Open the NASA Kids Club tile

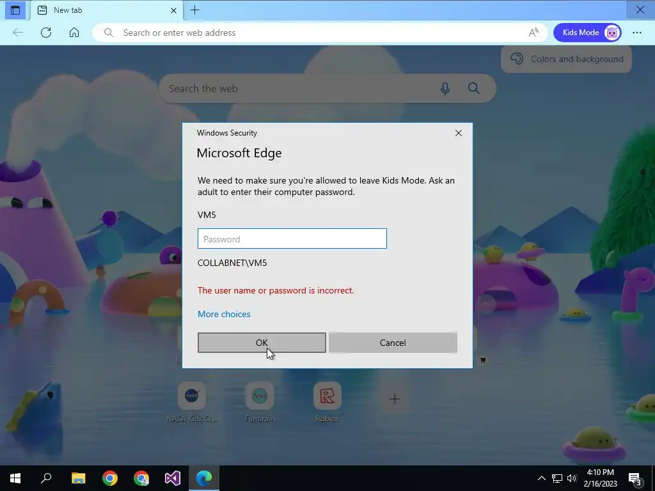[x=192, y=403]
